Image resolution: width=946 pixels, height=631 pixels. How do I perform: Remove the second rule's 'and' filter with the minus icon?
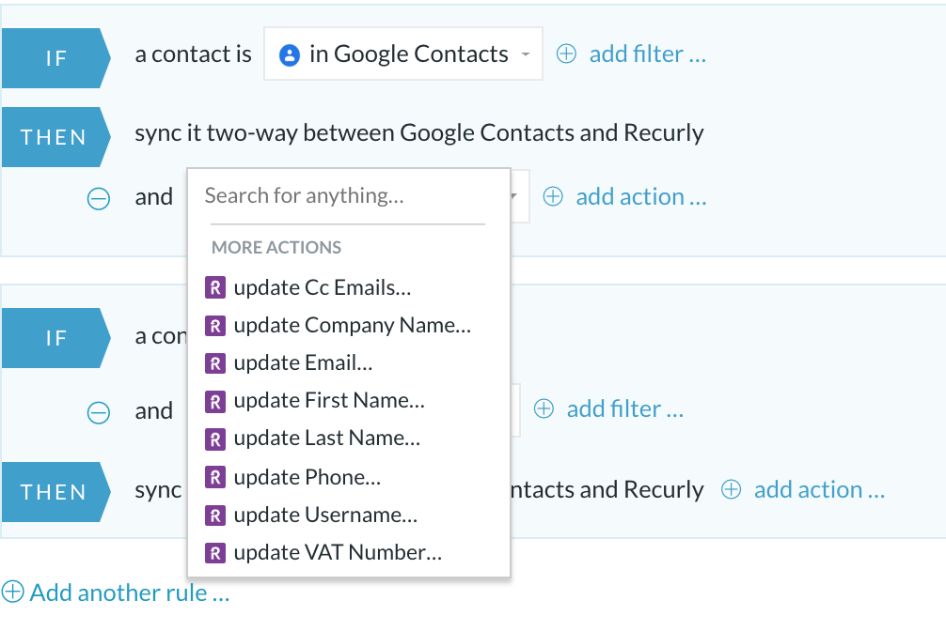click(x=99, y=413)
